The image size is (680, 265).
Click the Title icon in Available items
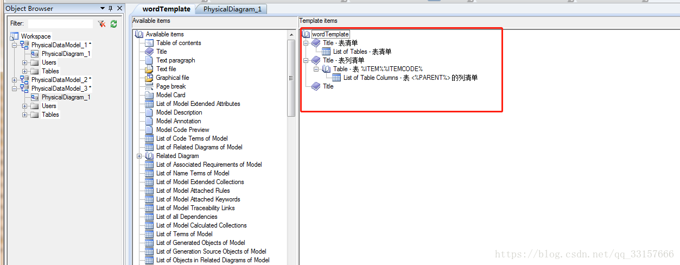coord(149,52)
